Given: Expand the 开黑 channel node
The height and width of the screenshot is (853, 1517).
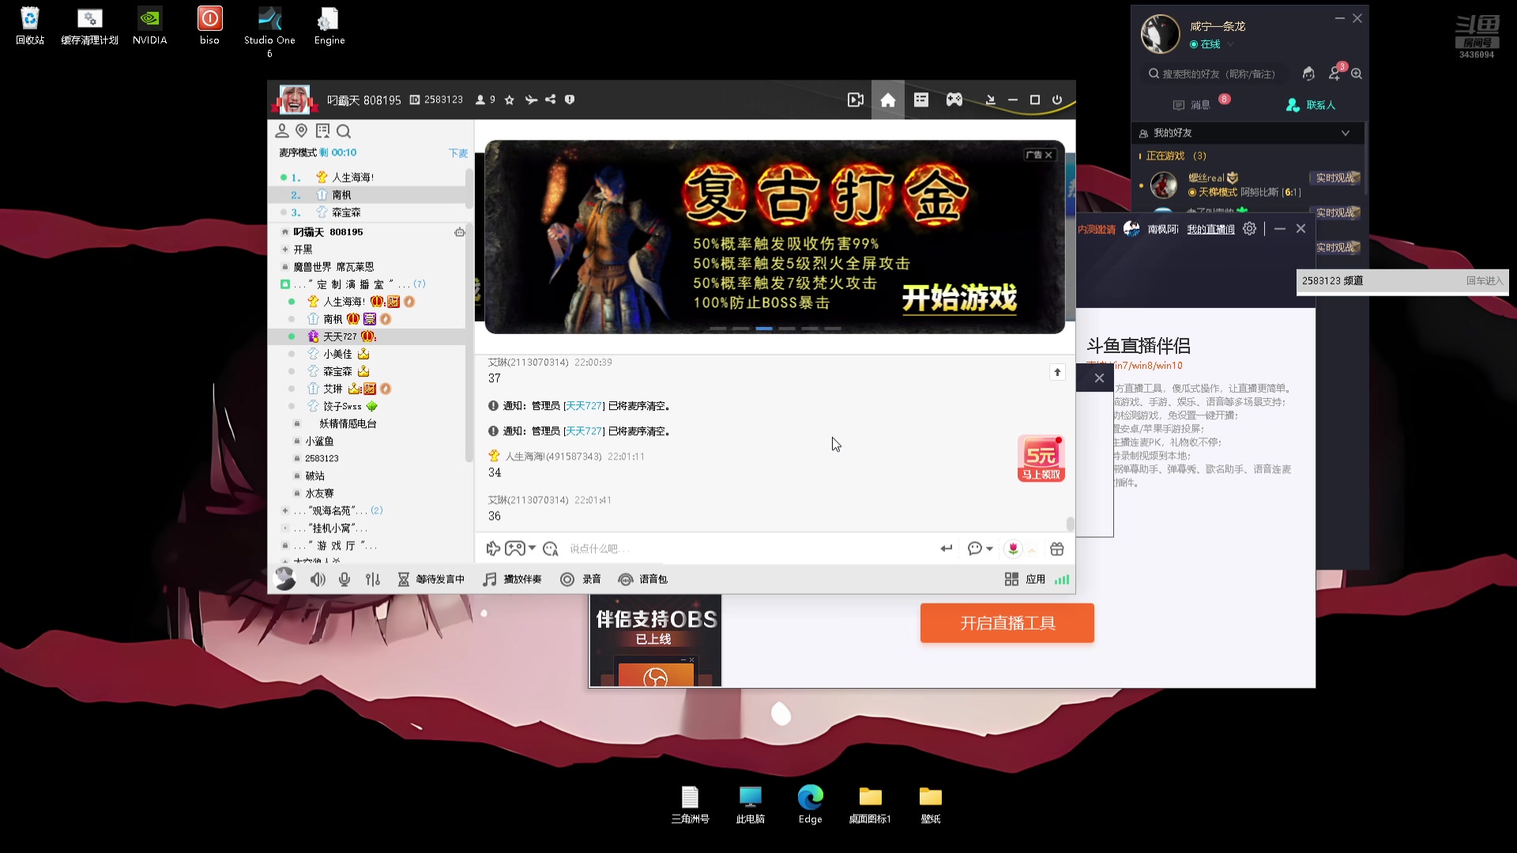Looking at the screenshot, I should click(x=285, y=250).
